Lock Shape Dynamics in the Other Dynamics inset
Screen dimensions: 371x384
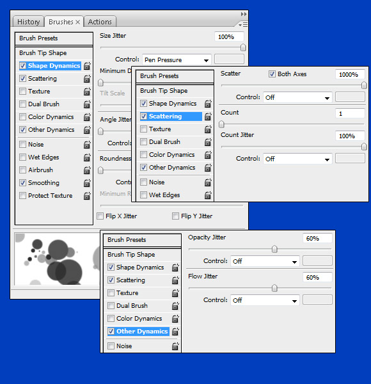click(175, 268)
